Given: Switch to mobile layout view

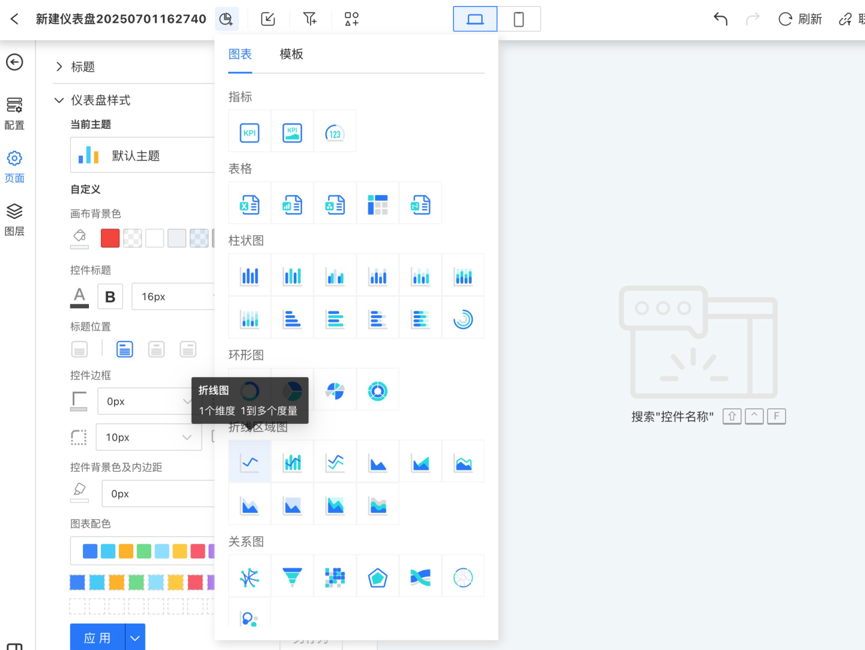Looking at the screenshot, I should coord(519,19).
